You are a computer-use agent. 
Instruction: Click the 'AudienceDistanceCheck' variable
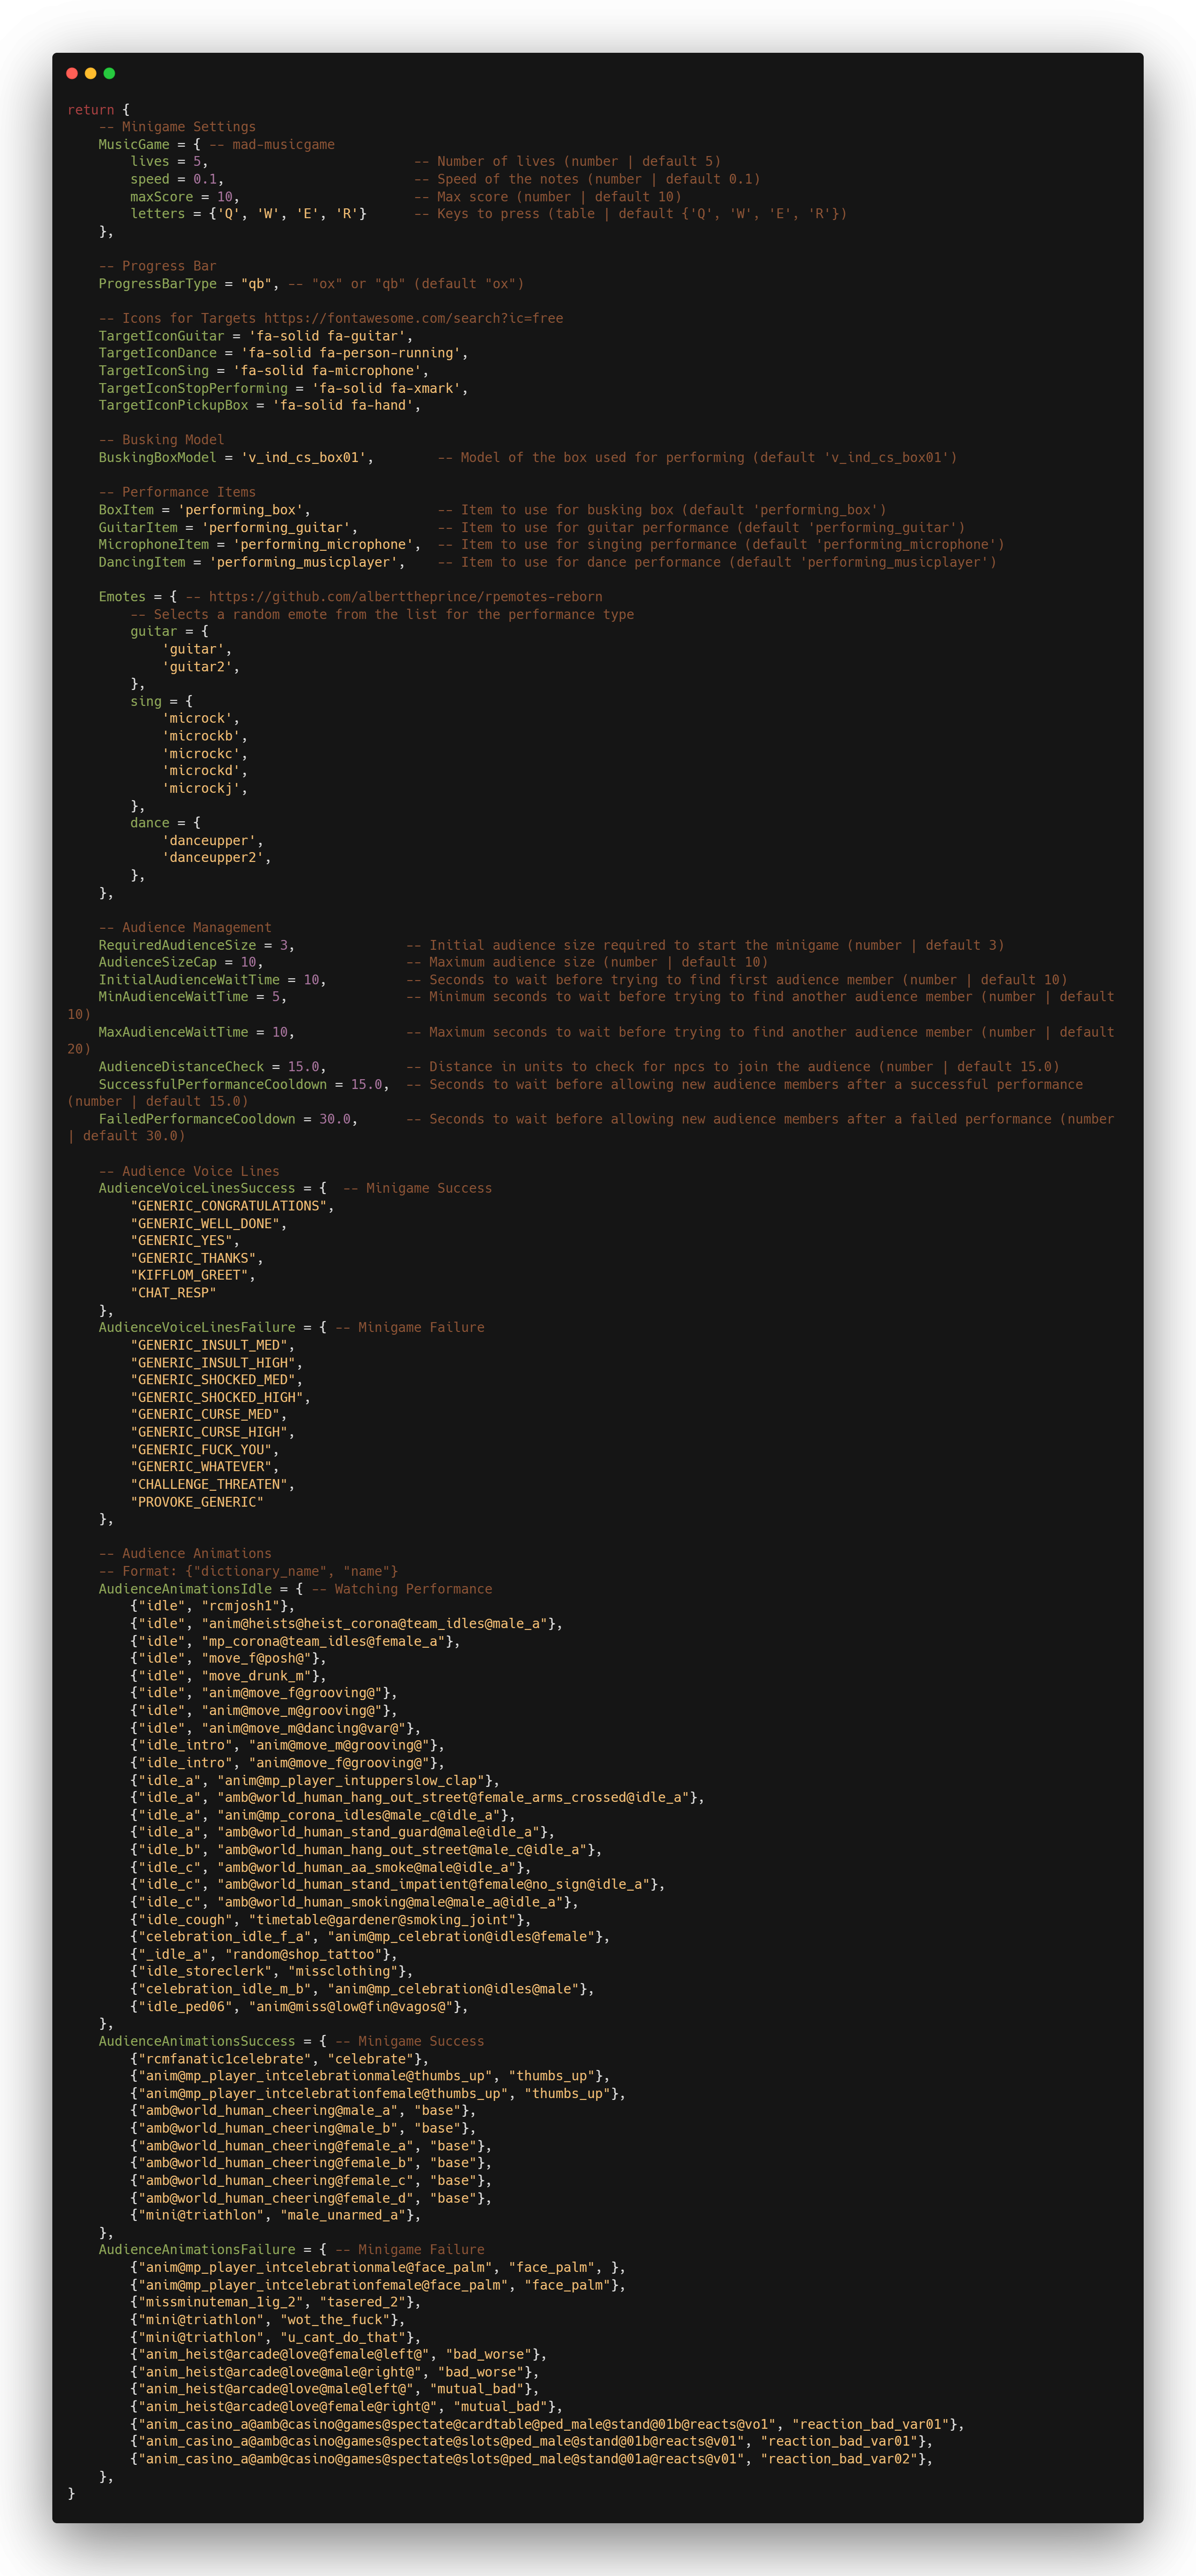point(181,1067)
